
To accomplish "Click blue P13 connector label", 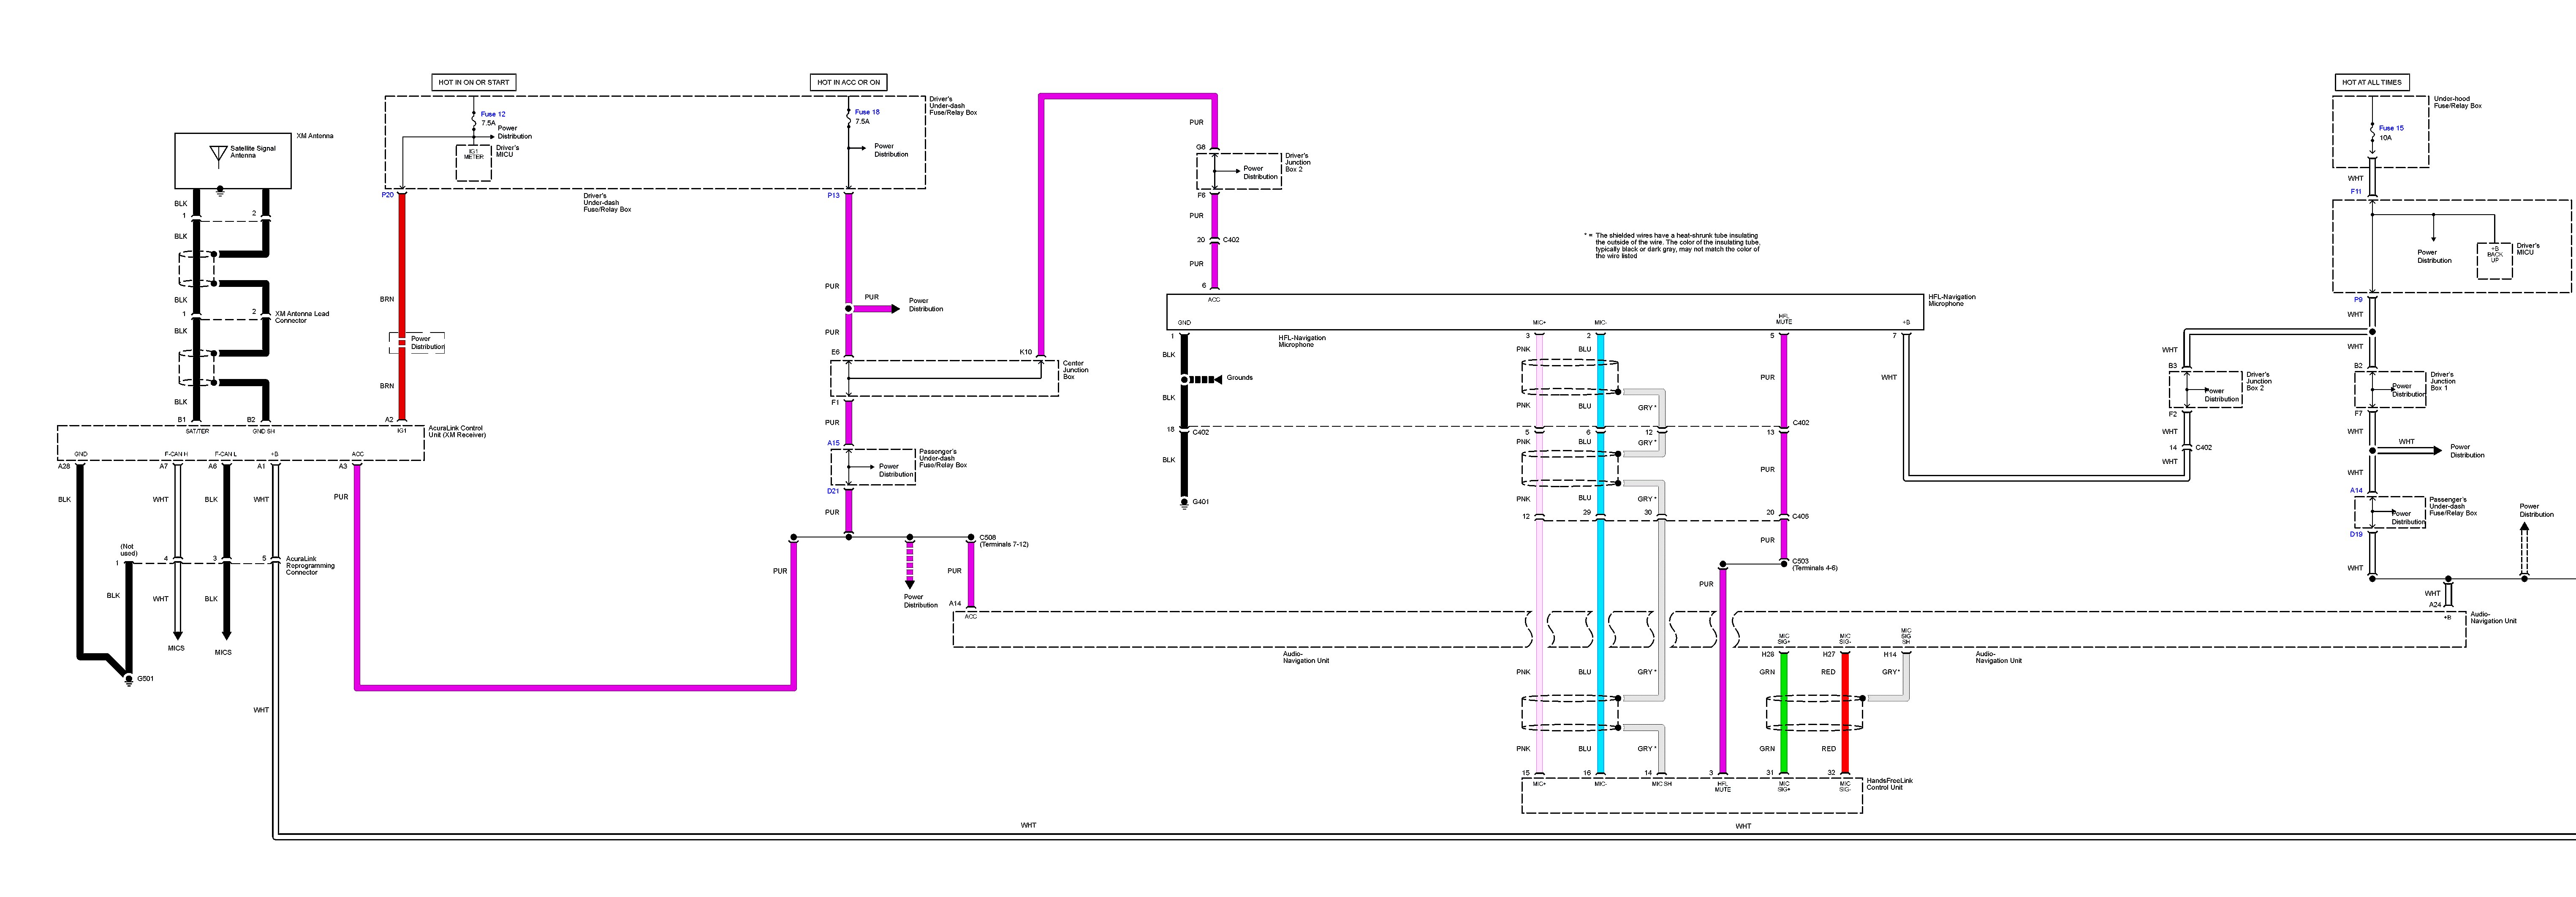I will point(833,196).
